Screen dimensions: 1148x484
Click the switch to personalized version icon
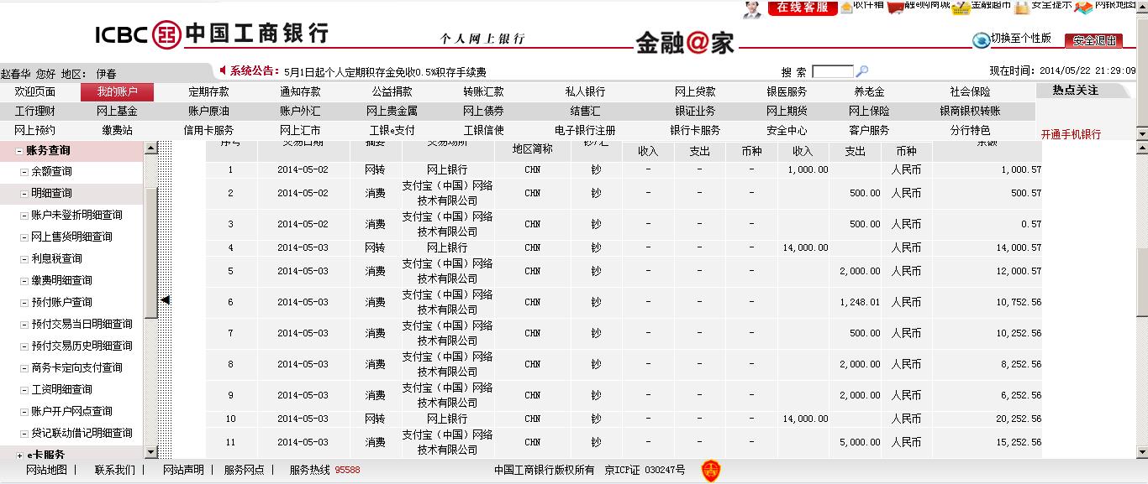pyautogui.click(x=981, y=39)
